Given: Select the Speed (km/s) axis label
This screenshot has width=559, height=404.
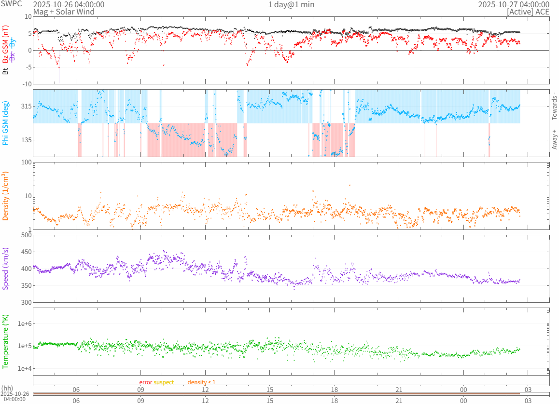Looking at the screenshot, I should pyautogui.click(x=6, y=269).
